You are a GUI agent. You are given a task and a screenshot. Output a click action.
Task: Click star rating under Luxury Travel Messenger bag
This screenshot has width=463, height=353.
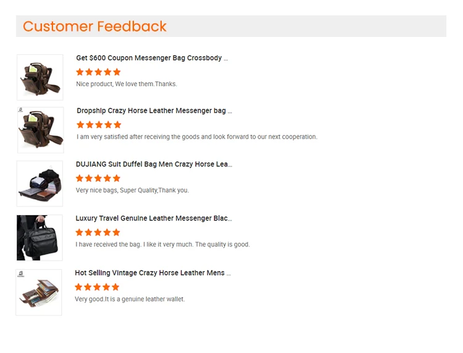click(x=98, y=233)
